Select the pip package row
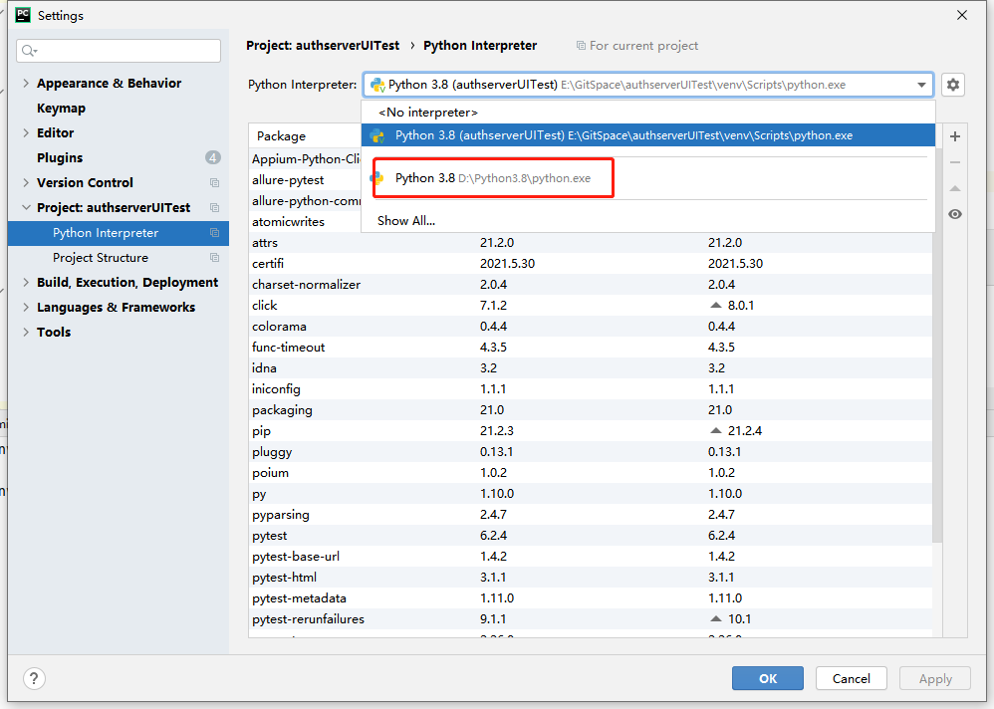This screenshot has width=994, height=709. coord(591,430)
